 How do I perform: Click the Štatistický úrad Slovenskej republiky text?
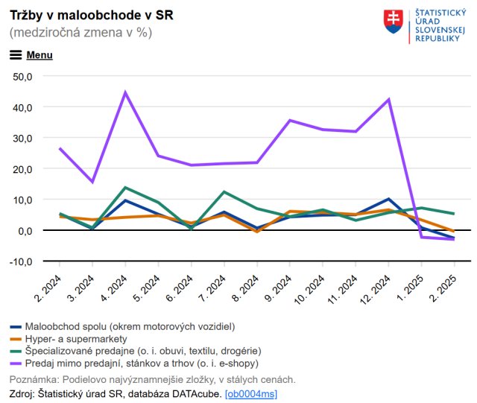pyautogui.click(x=440, y=26)
